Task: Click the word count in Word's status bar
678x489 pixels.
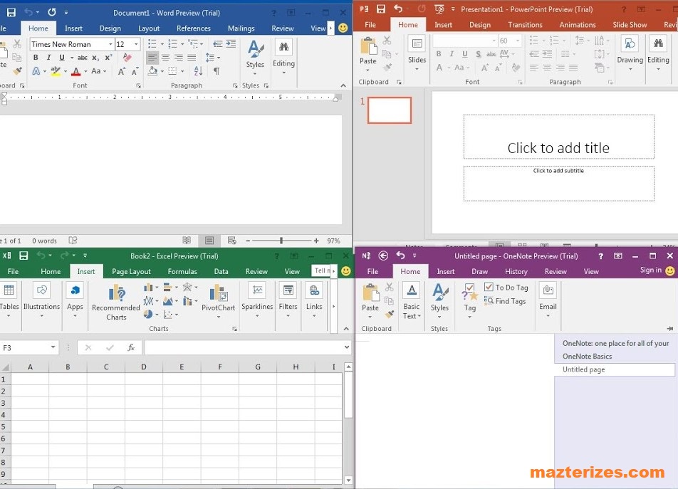Action: [45, 241]
